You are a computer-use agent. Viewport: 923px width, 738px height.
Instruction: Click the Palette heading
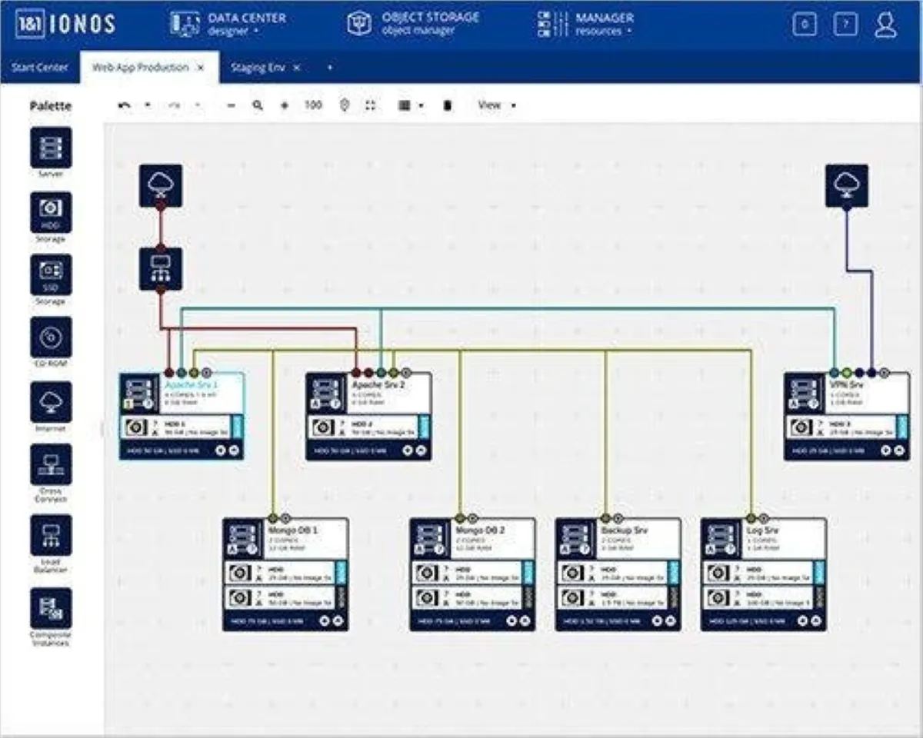tap(51, 106)
